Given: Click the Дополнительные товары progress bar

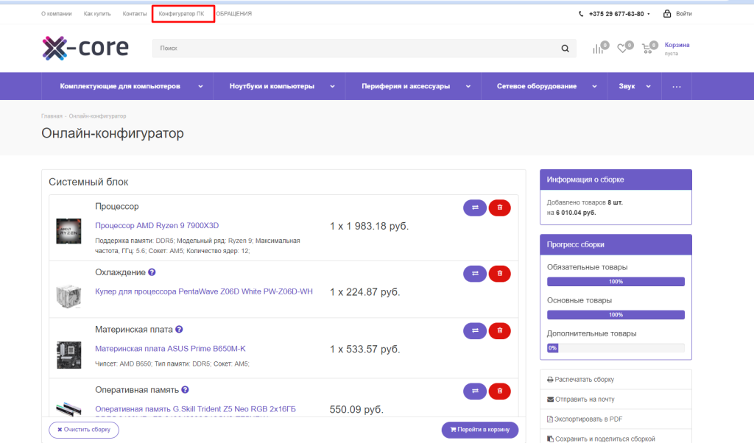Looking at the screenshot, I should [616, 348].
